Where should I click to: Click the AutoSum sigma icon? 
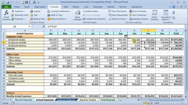13,11
